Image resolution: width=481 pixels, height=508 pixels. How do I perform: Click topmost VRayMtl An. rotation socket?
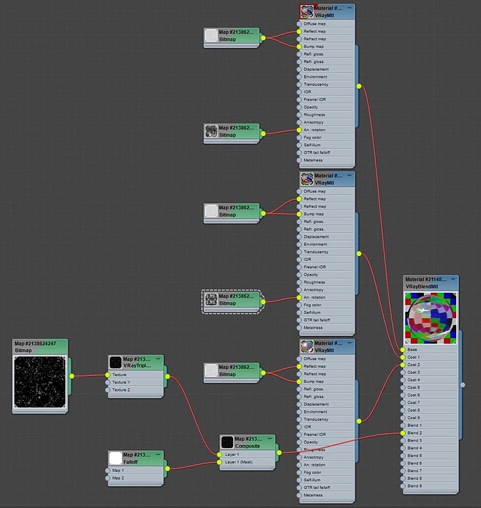pos(299,130)
